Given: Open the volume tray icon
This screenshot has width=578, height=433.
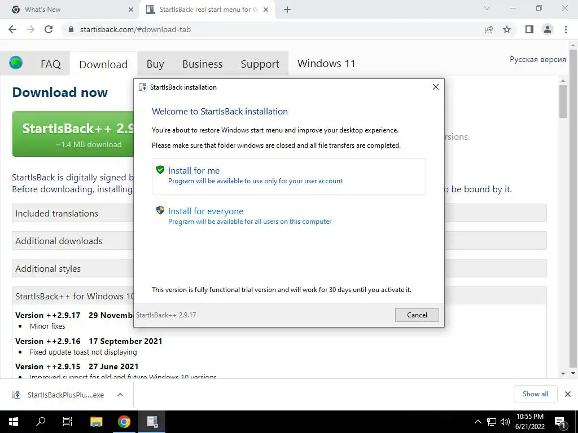Looking at the screenshot, I should point(505,422).
